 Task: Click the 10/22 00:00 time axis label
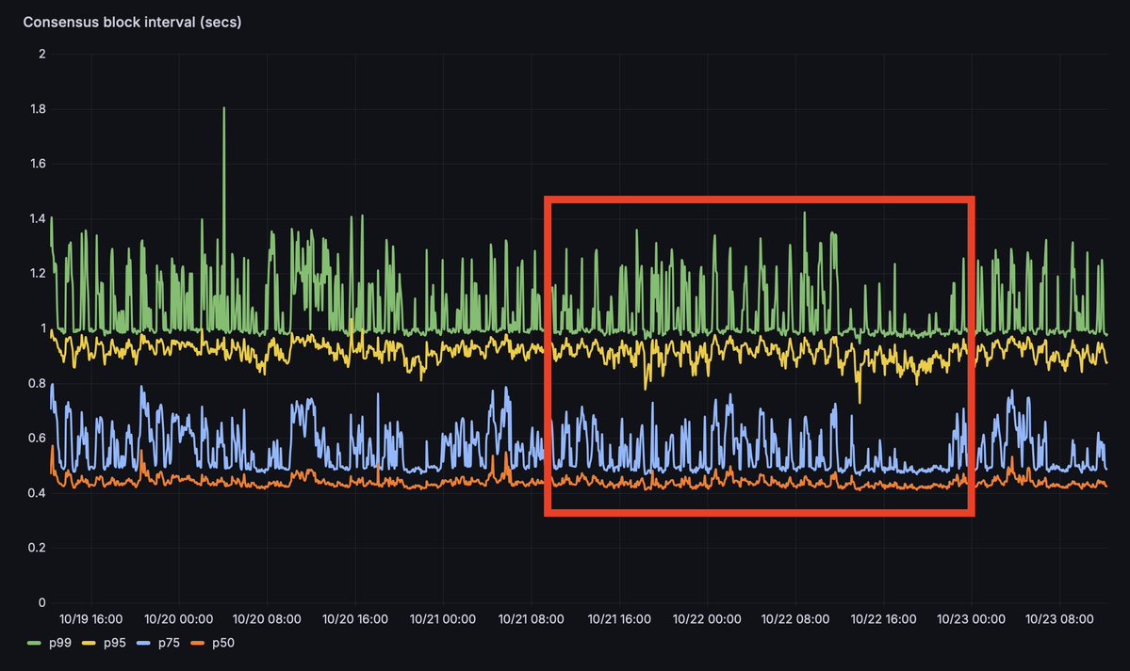tap(707, 619)
